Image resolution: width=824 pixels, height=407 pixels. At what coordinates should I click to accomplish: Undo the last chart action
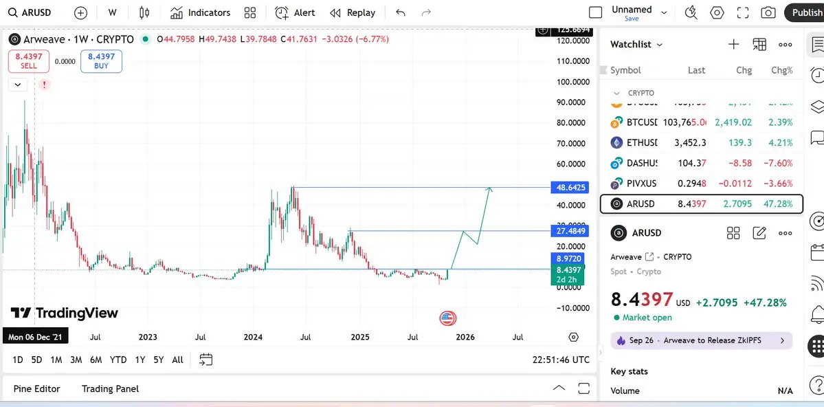click(401, 12)
